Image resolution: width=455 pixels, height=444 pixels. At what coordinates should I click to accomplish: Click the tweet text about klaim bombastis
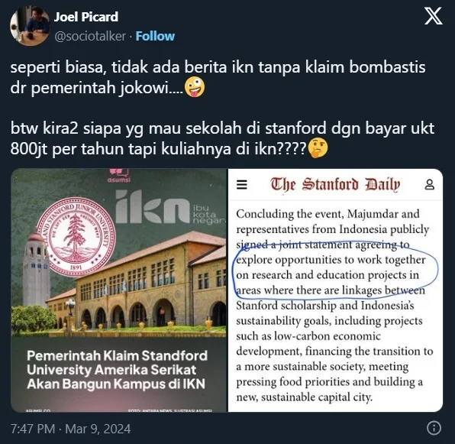pyautogui.click(x=218, y=77)
